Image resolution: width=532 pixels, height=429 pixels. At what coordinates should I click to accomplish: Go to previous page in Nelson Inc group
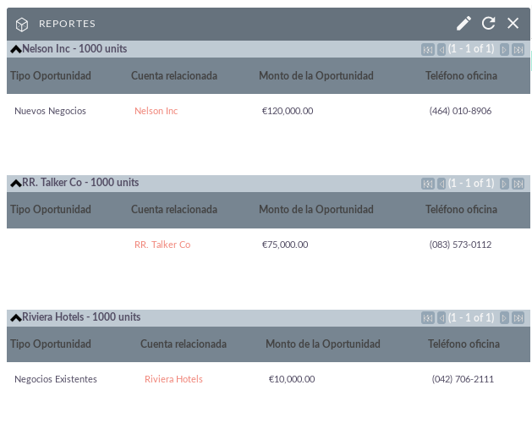click(x=441, y=50)
